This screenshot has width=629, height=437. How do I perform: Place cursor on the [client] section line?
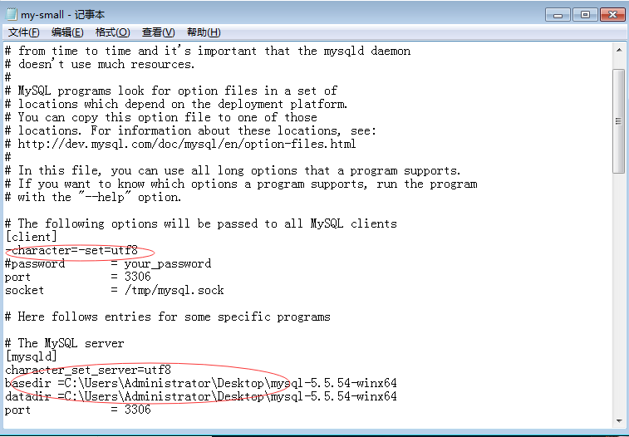tap(31, 237)
